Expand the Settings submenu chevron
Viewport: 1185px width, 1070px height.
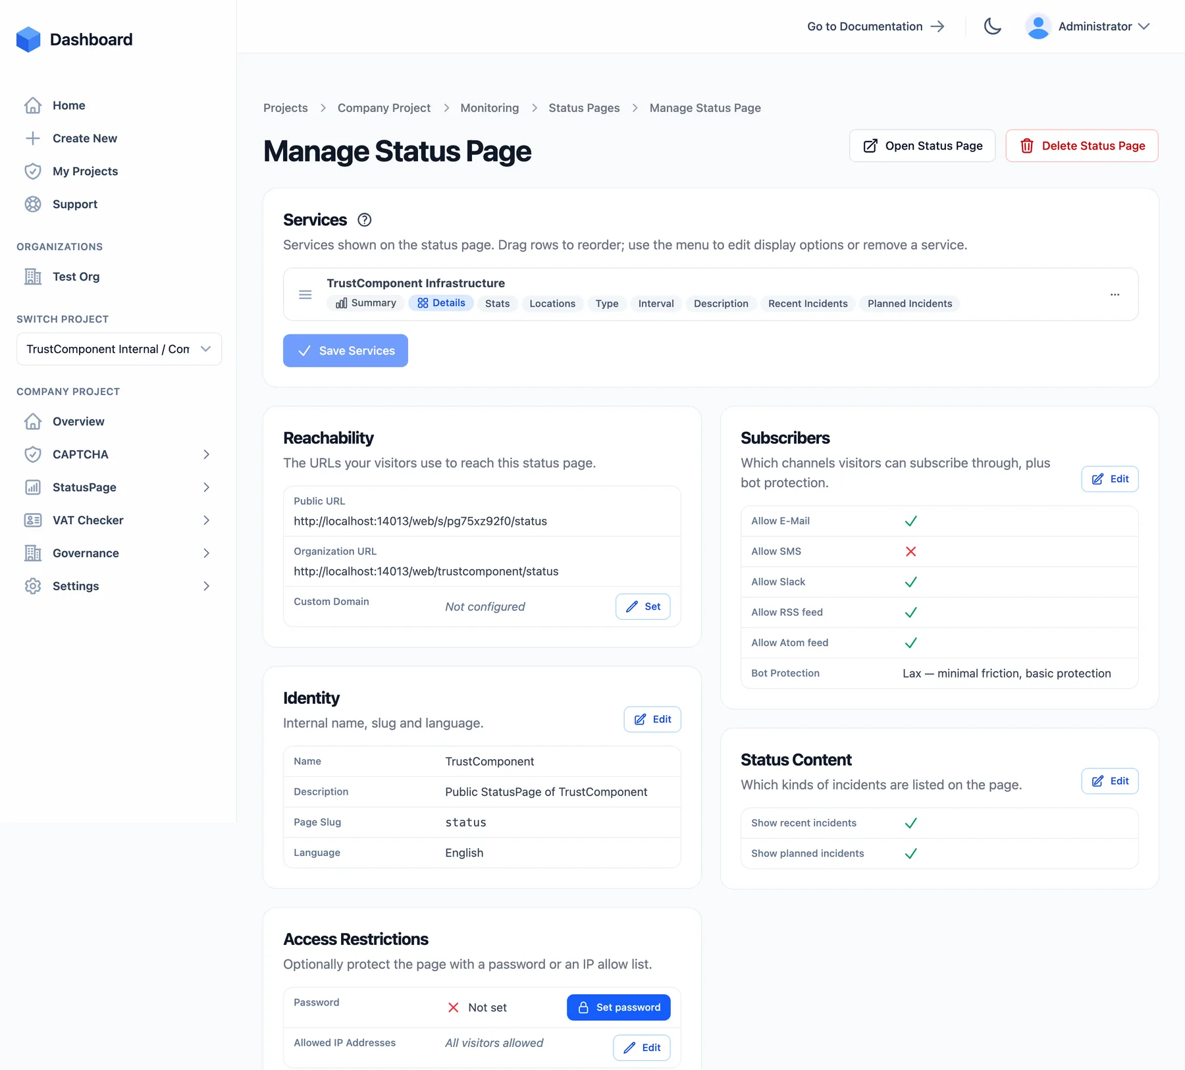[206, 586]
